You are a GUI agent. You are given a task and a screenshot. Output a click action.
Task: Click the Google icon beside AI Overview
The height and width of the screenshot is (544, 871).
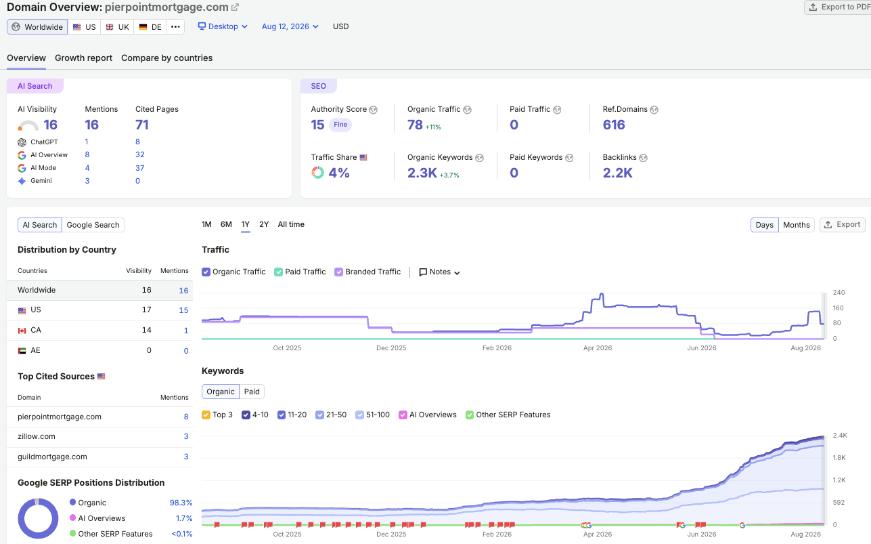coord(22,155)
